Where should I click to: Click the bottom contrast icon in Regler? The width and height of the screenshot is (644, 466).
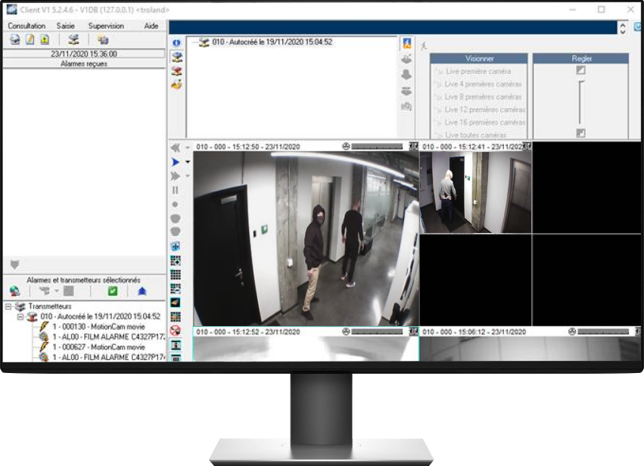(x=580, y=133)
